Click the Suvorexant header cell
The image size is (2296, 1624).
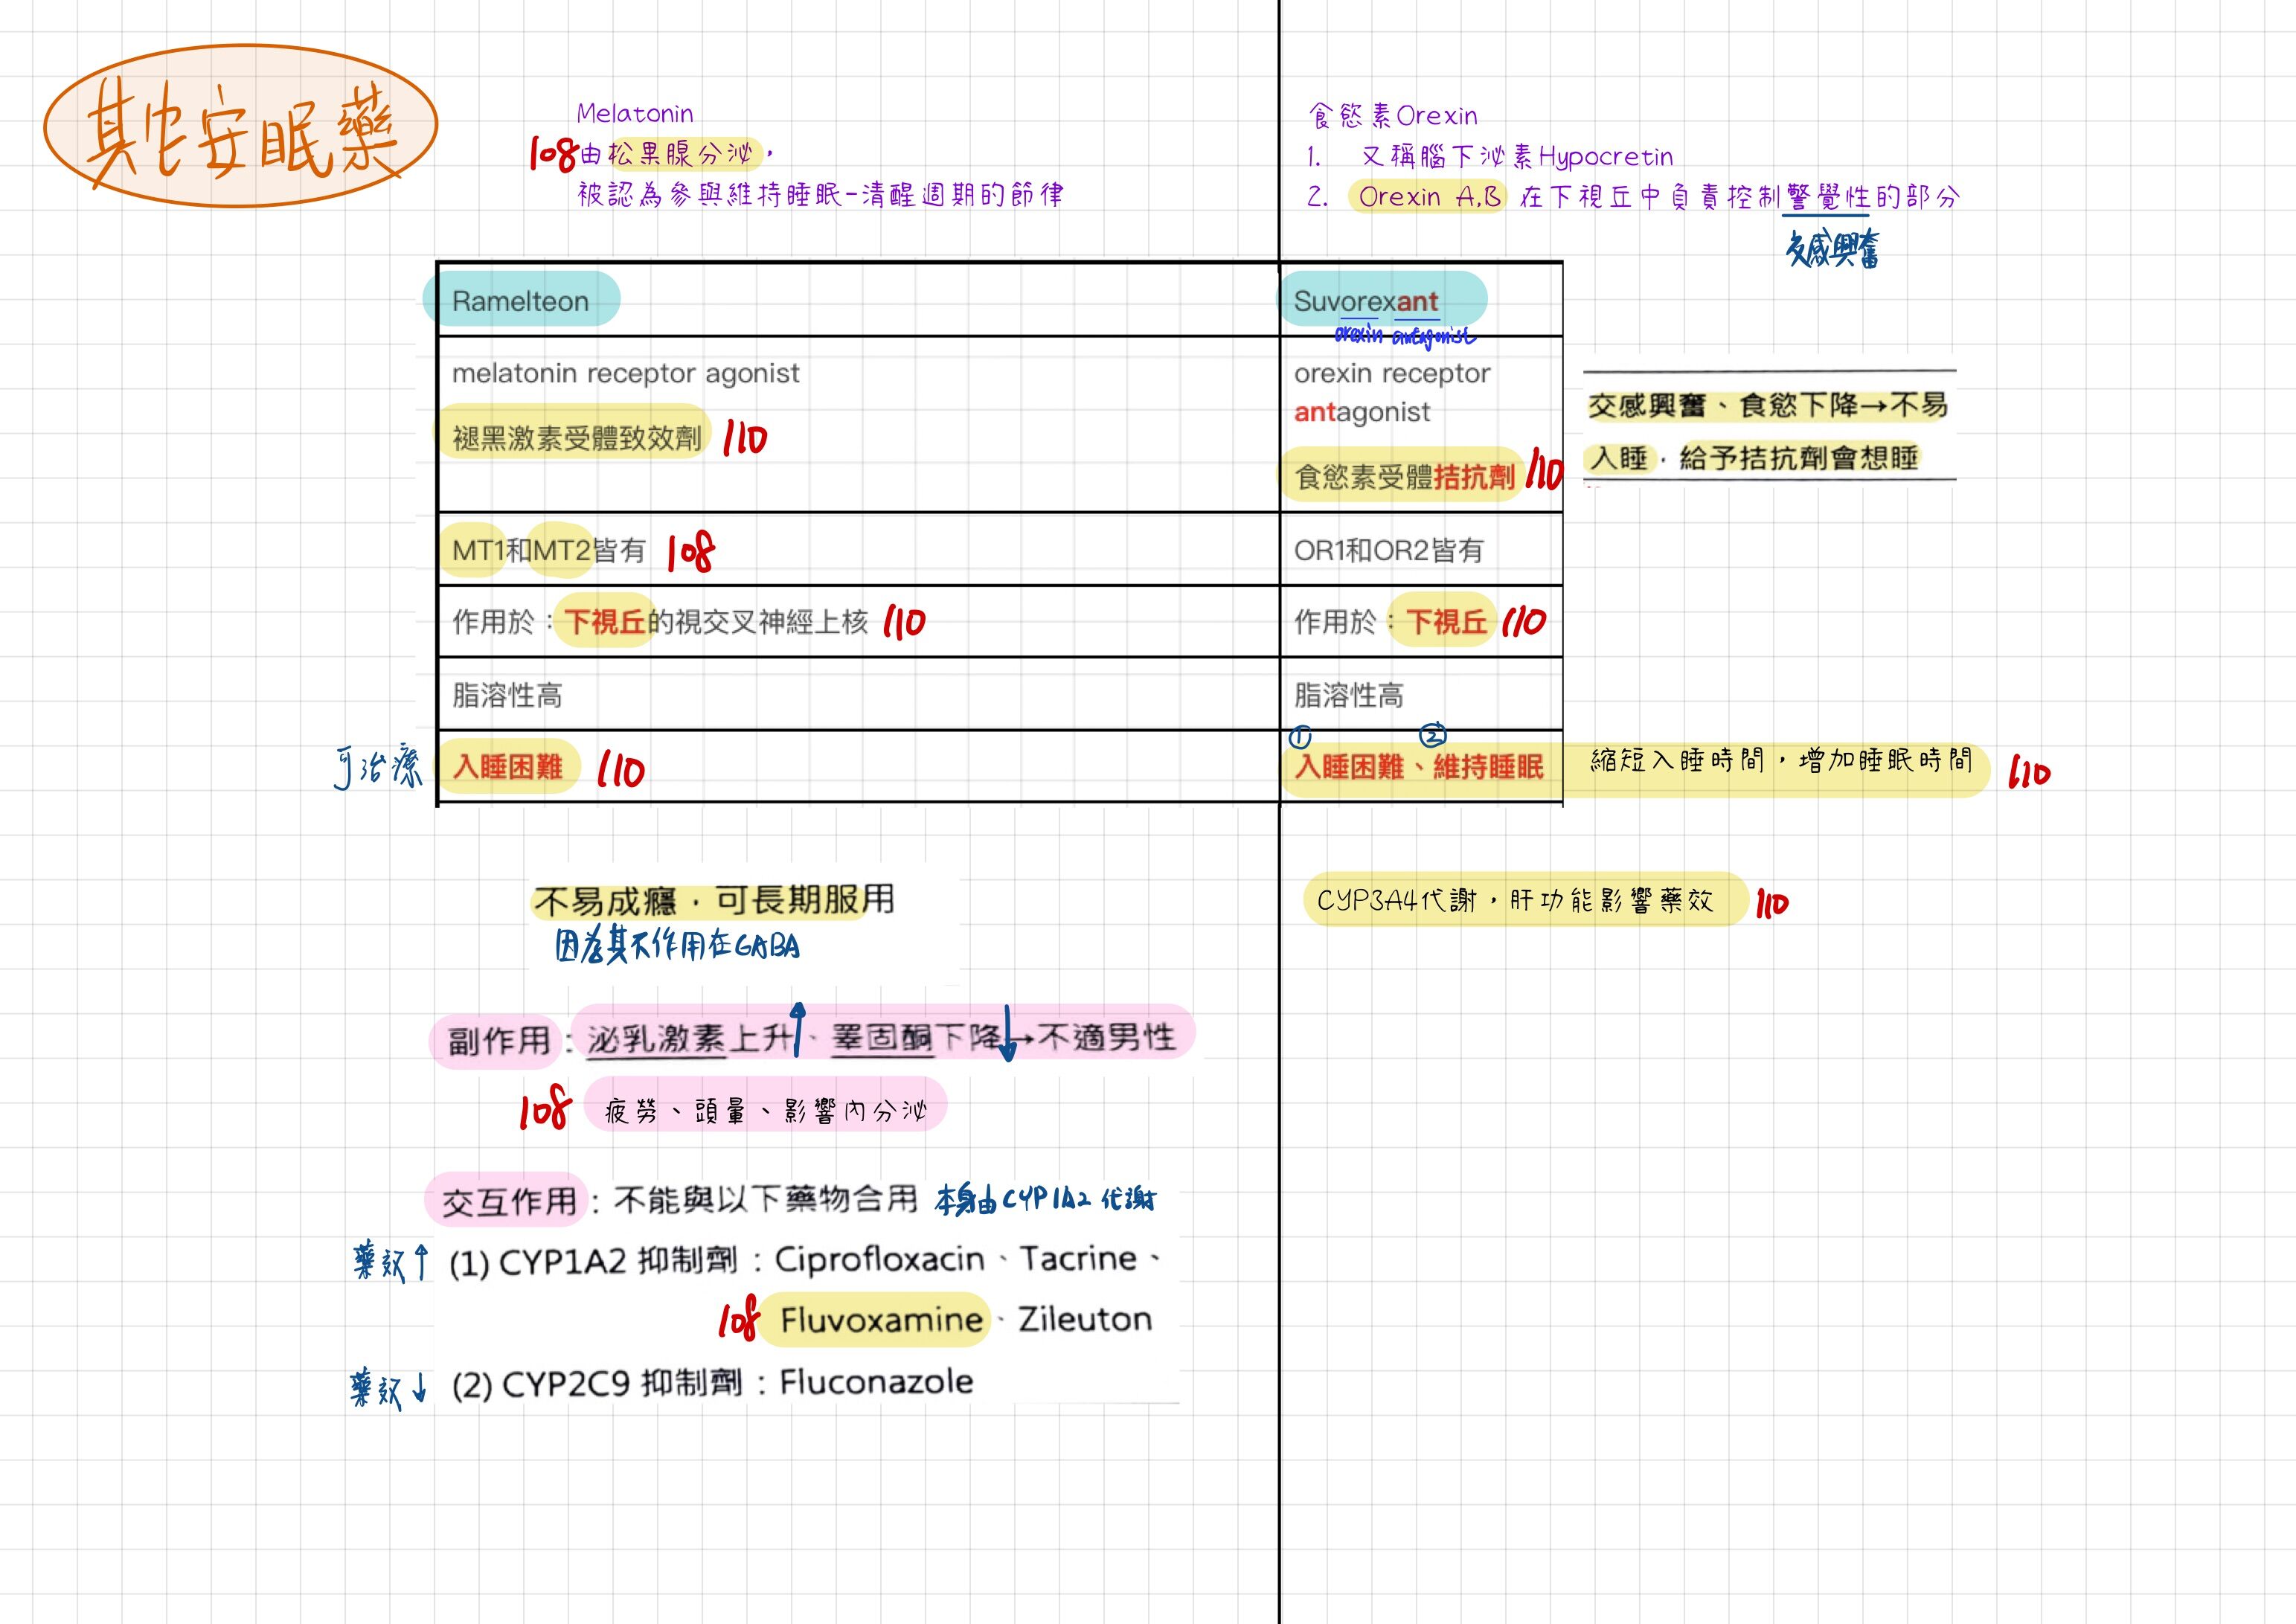click(x=1366, y=301)
